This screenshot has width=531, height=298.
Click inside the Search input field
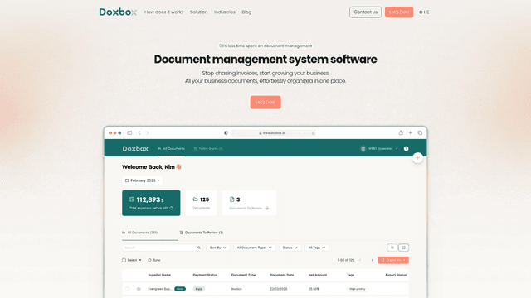click(x=163, y=248)
